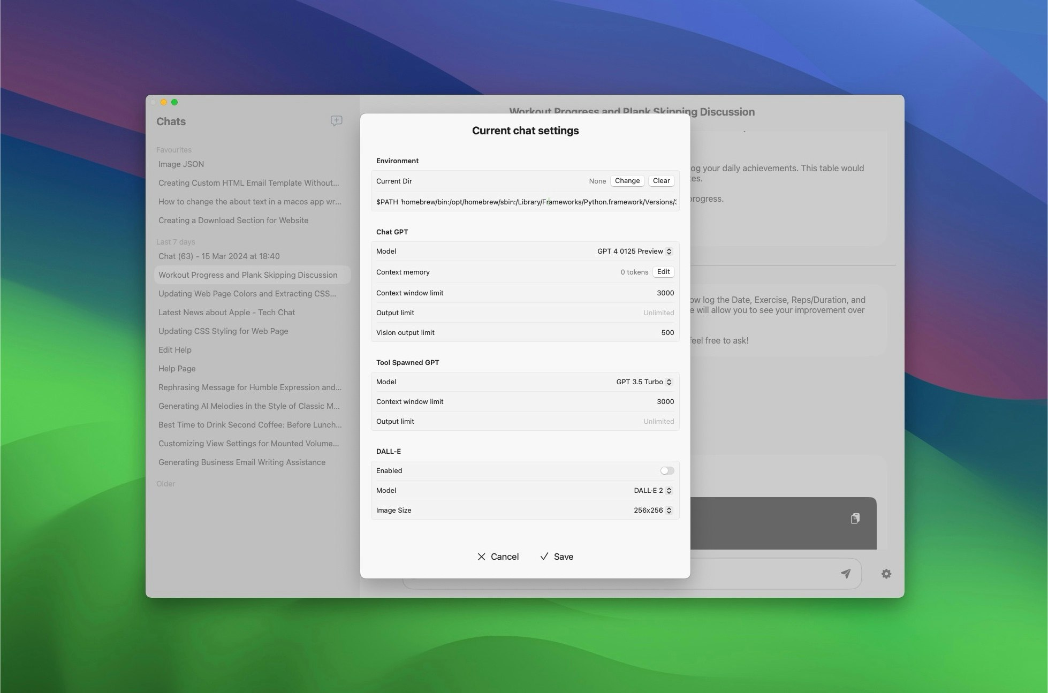Click the new chat icon
Image resolution: width=1048 pixels, height=693 pixels.
pyautogui.click(x=336, y=121)
